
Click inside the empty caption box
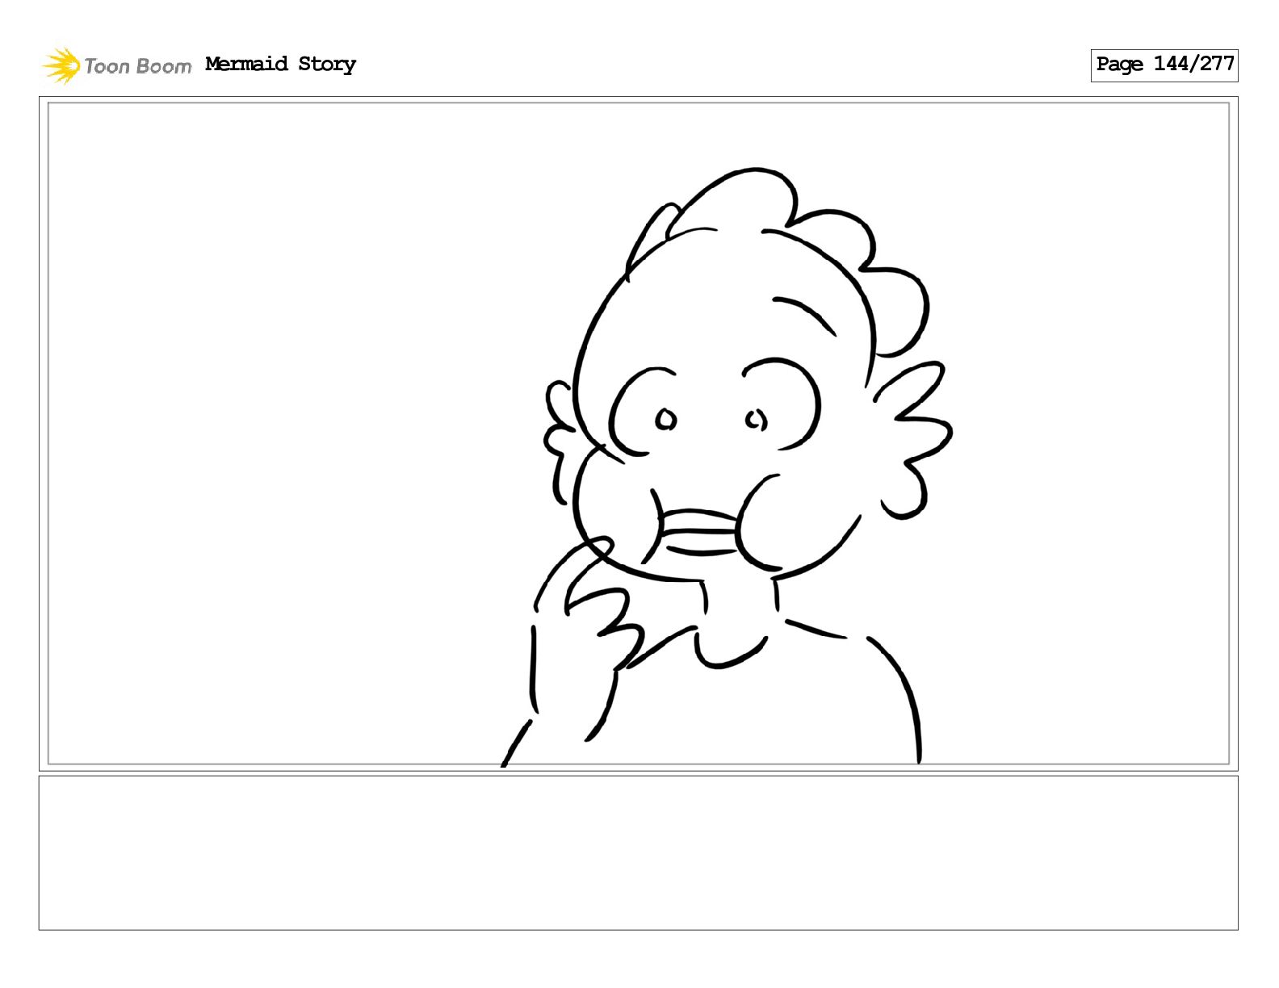[638, 852]
